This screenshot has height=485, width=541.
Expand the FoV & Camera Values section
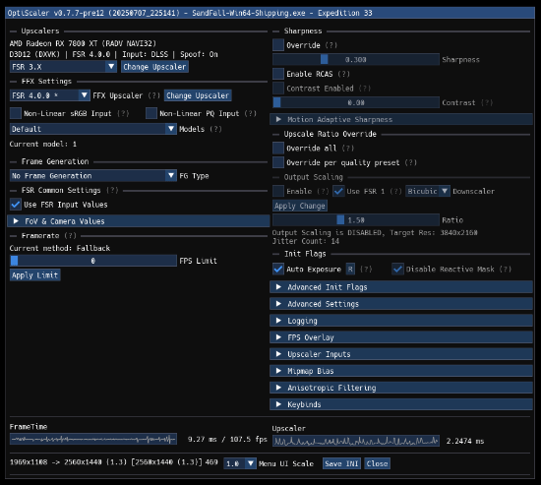tap(139, 221)
